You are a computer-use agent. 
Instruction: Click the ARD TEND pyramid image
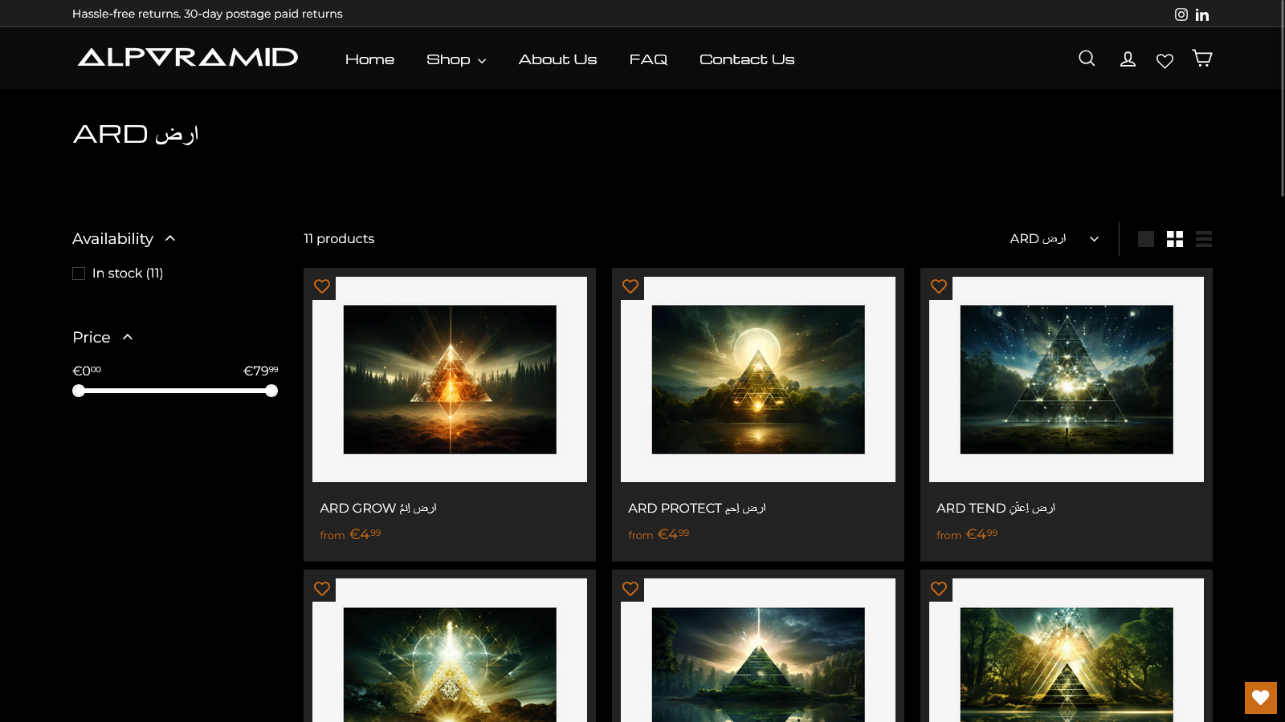[x=1067, y=379]
